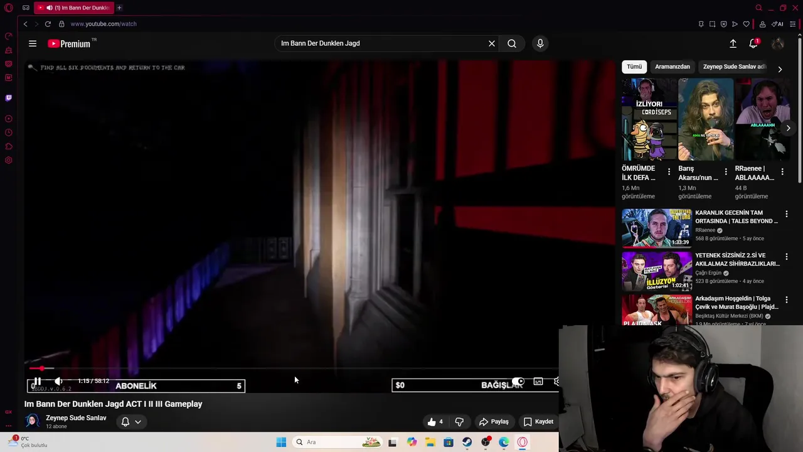Viewport: 803px width, 452px height.
Task: Open options for YETENEK SİZSİNİZ video
Action: coord(787,257)
